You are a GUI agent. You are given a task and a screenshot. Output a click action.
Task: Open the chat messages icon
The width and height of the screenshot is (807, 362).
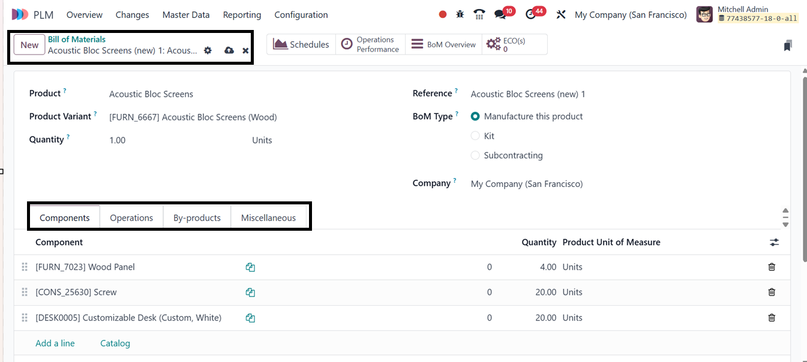tap(500, 14)
